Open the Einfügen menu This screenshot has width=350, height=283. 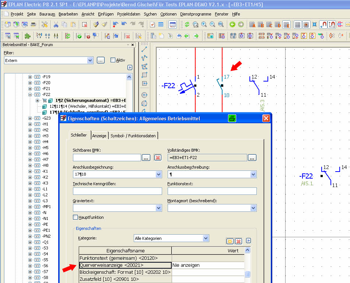(106, 14)
